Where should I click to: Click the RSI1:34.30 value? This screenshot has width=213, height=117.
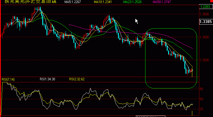click(47, 79)
